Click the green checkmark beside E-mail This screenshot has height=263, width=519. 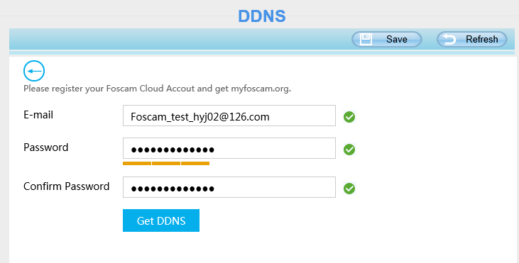click(x=349, y=117)
